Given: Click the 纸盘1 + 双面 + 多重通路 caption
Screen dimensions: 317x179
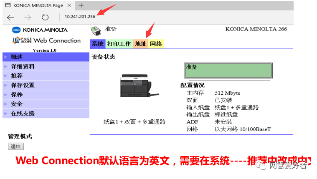Looking at the screenshot, I should click(134, 122).
